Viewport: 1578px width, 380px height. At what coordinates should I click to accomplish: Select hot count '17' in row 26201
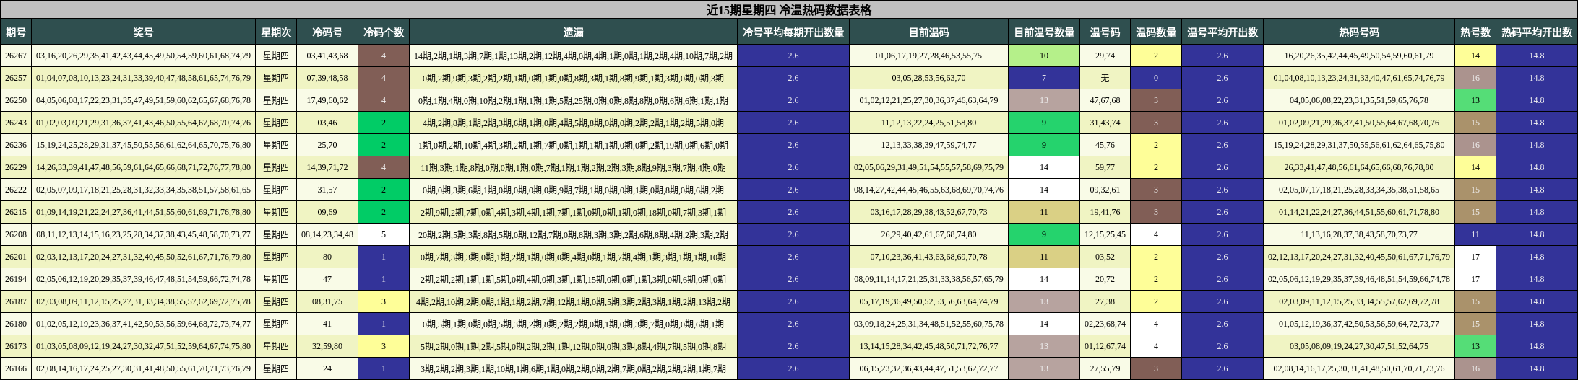1475,257
